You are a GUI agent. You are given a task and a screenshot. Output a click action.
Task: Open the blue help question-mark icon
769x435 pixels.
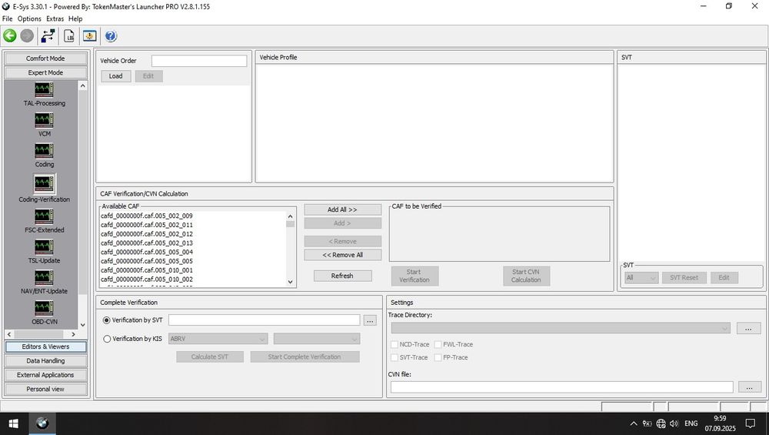(x=111, y=36)
